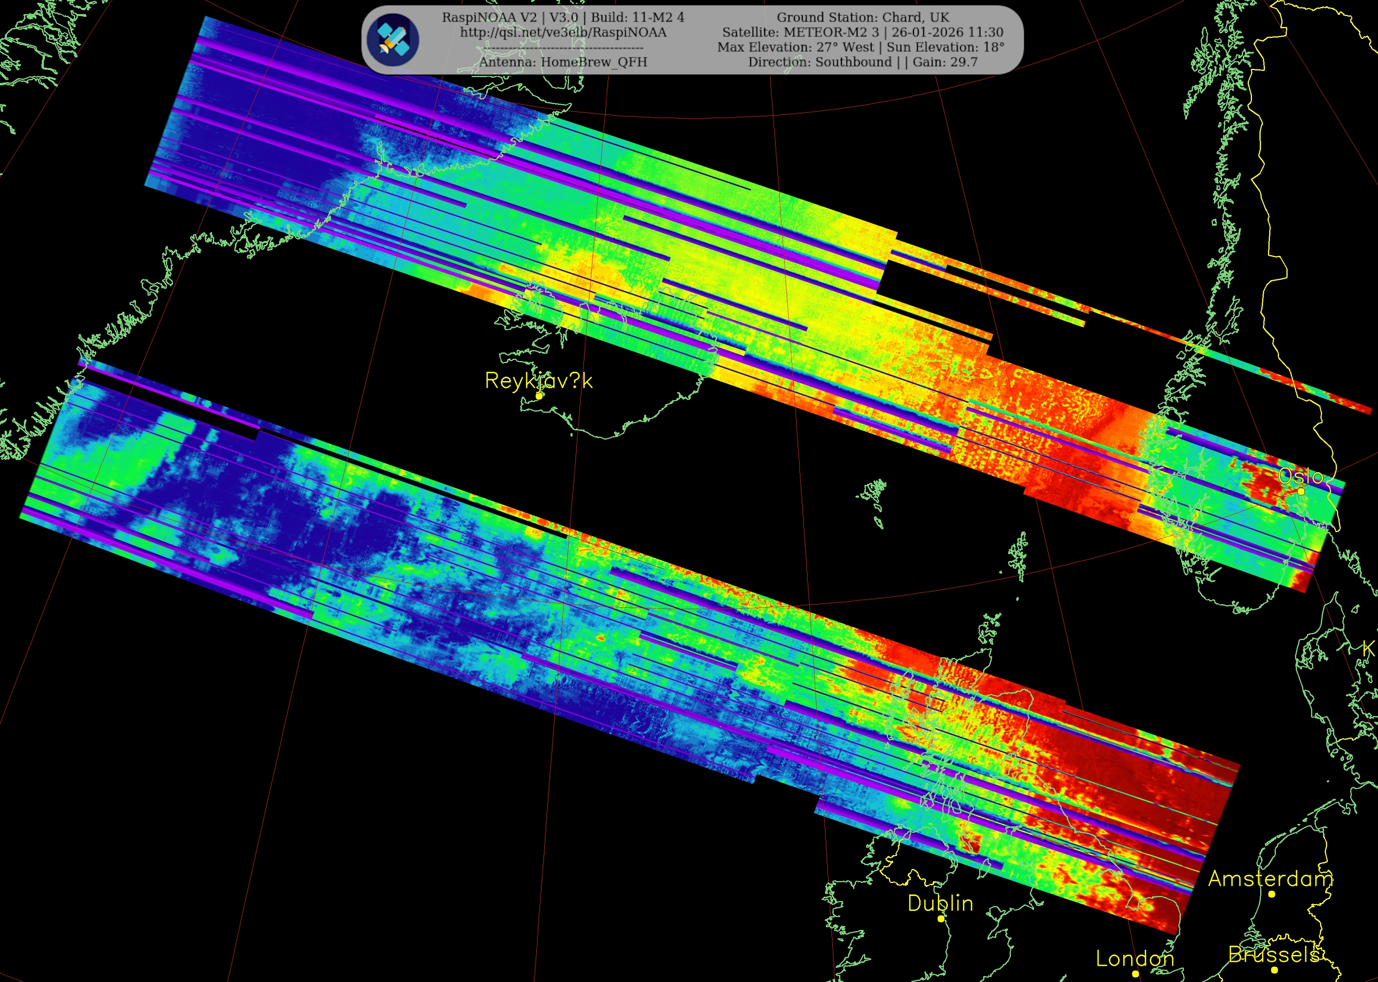Select the Oslo city label
The image size is (1378, 982).
click(x=1301, y=477)
